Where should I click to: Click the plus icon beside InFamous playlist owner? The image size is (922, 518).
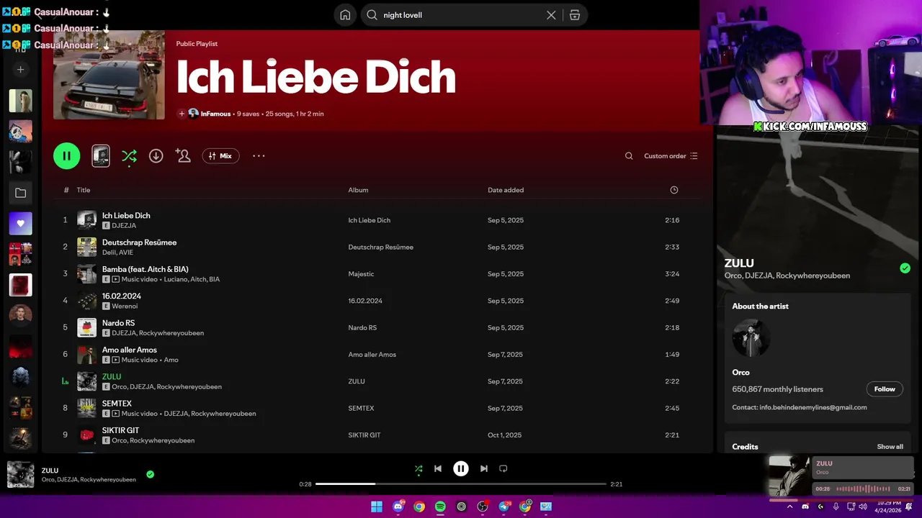[x=182, y=114]
